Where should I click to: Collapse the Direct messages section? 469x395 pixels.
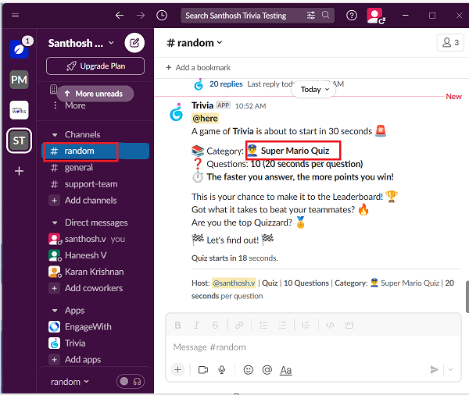point(55,223)
